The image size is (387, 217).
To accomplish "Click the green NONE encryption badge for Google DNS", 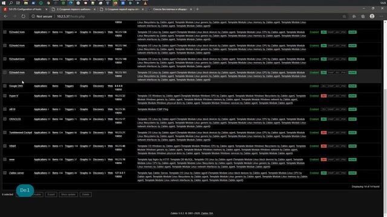I will 352,86.
